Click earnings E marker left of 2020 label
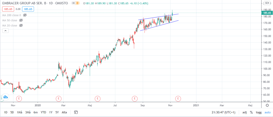Viewport: 273px width, 117px height. (x=19, y=99)
